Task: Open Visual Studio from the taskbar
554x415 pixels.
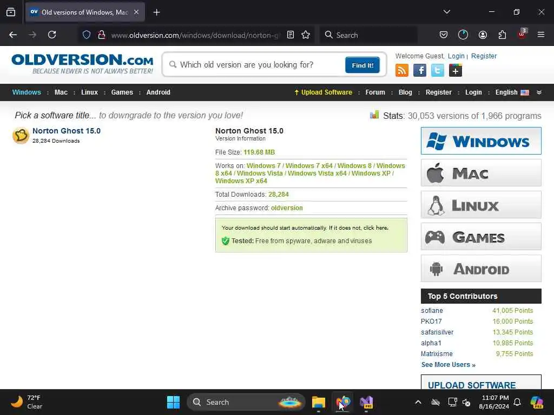Action: point(366,402)
